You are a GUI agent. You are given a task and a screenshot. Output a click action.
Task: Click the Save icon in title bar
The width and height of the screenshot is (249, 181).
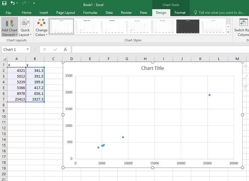coord(4,3)
